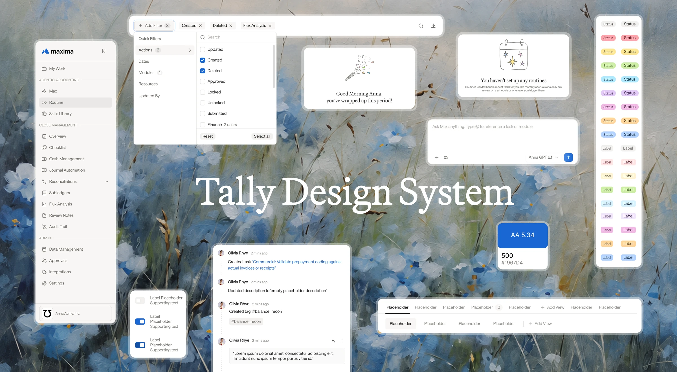This screenshot has width=677, height=372.
Task: Click the #balance_recon tag
Action: [246, 321]
